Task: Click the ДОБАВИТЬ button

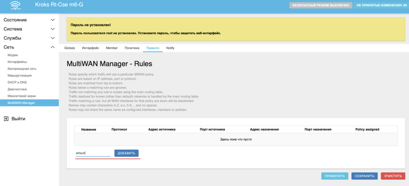Action: tap(126, 153)
